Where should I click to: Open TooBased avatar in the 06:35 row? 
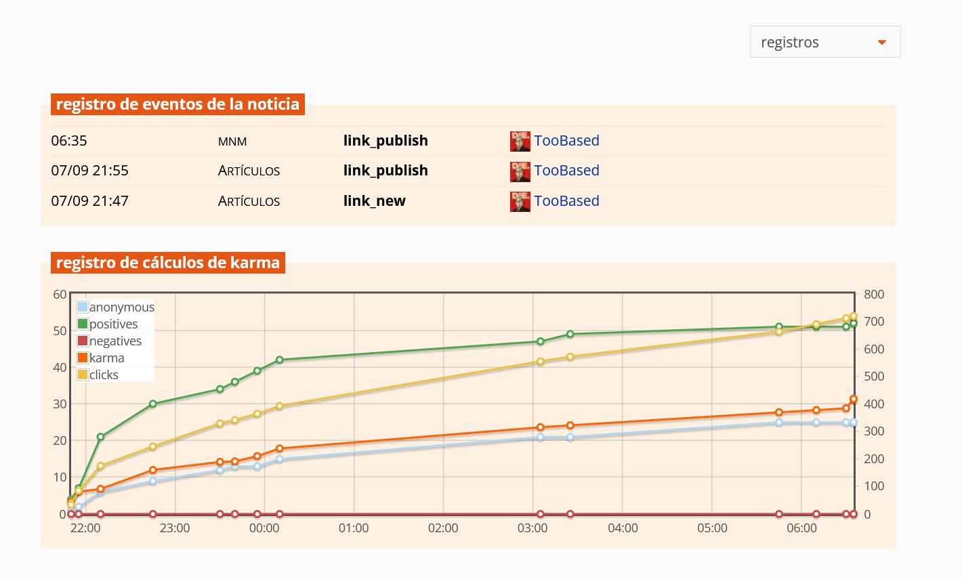point(520,141)
